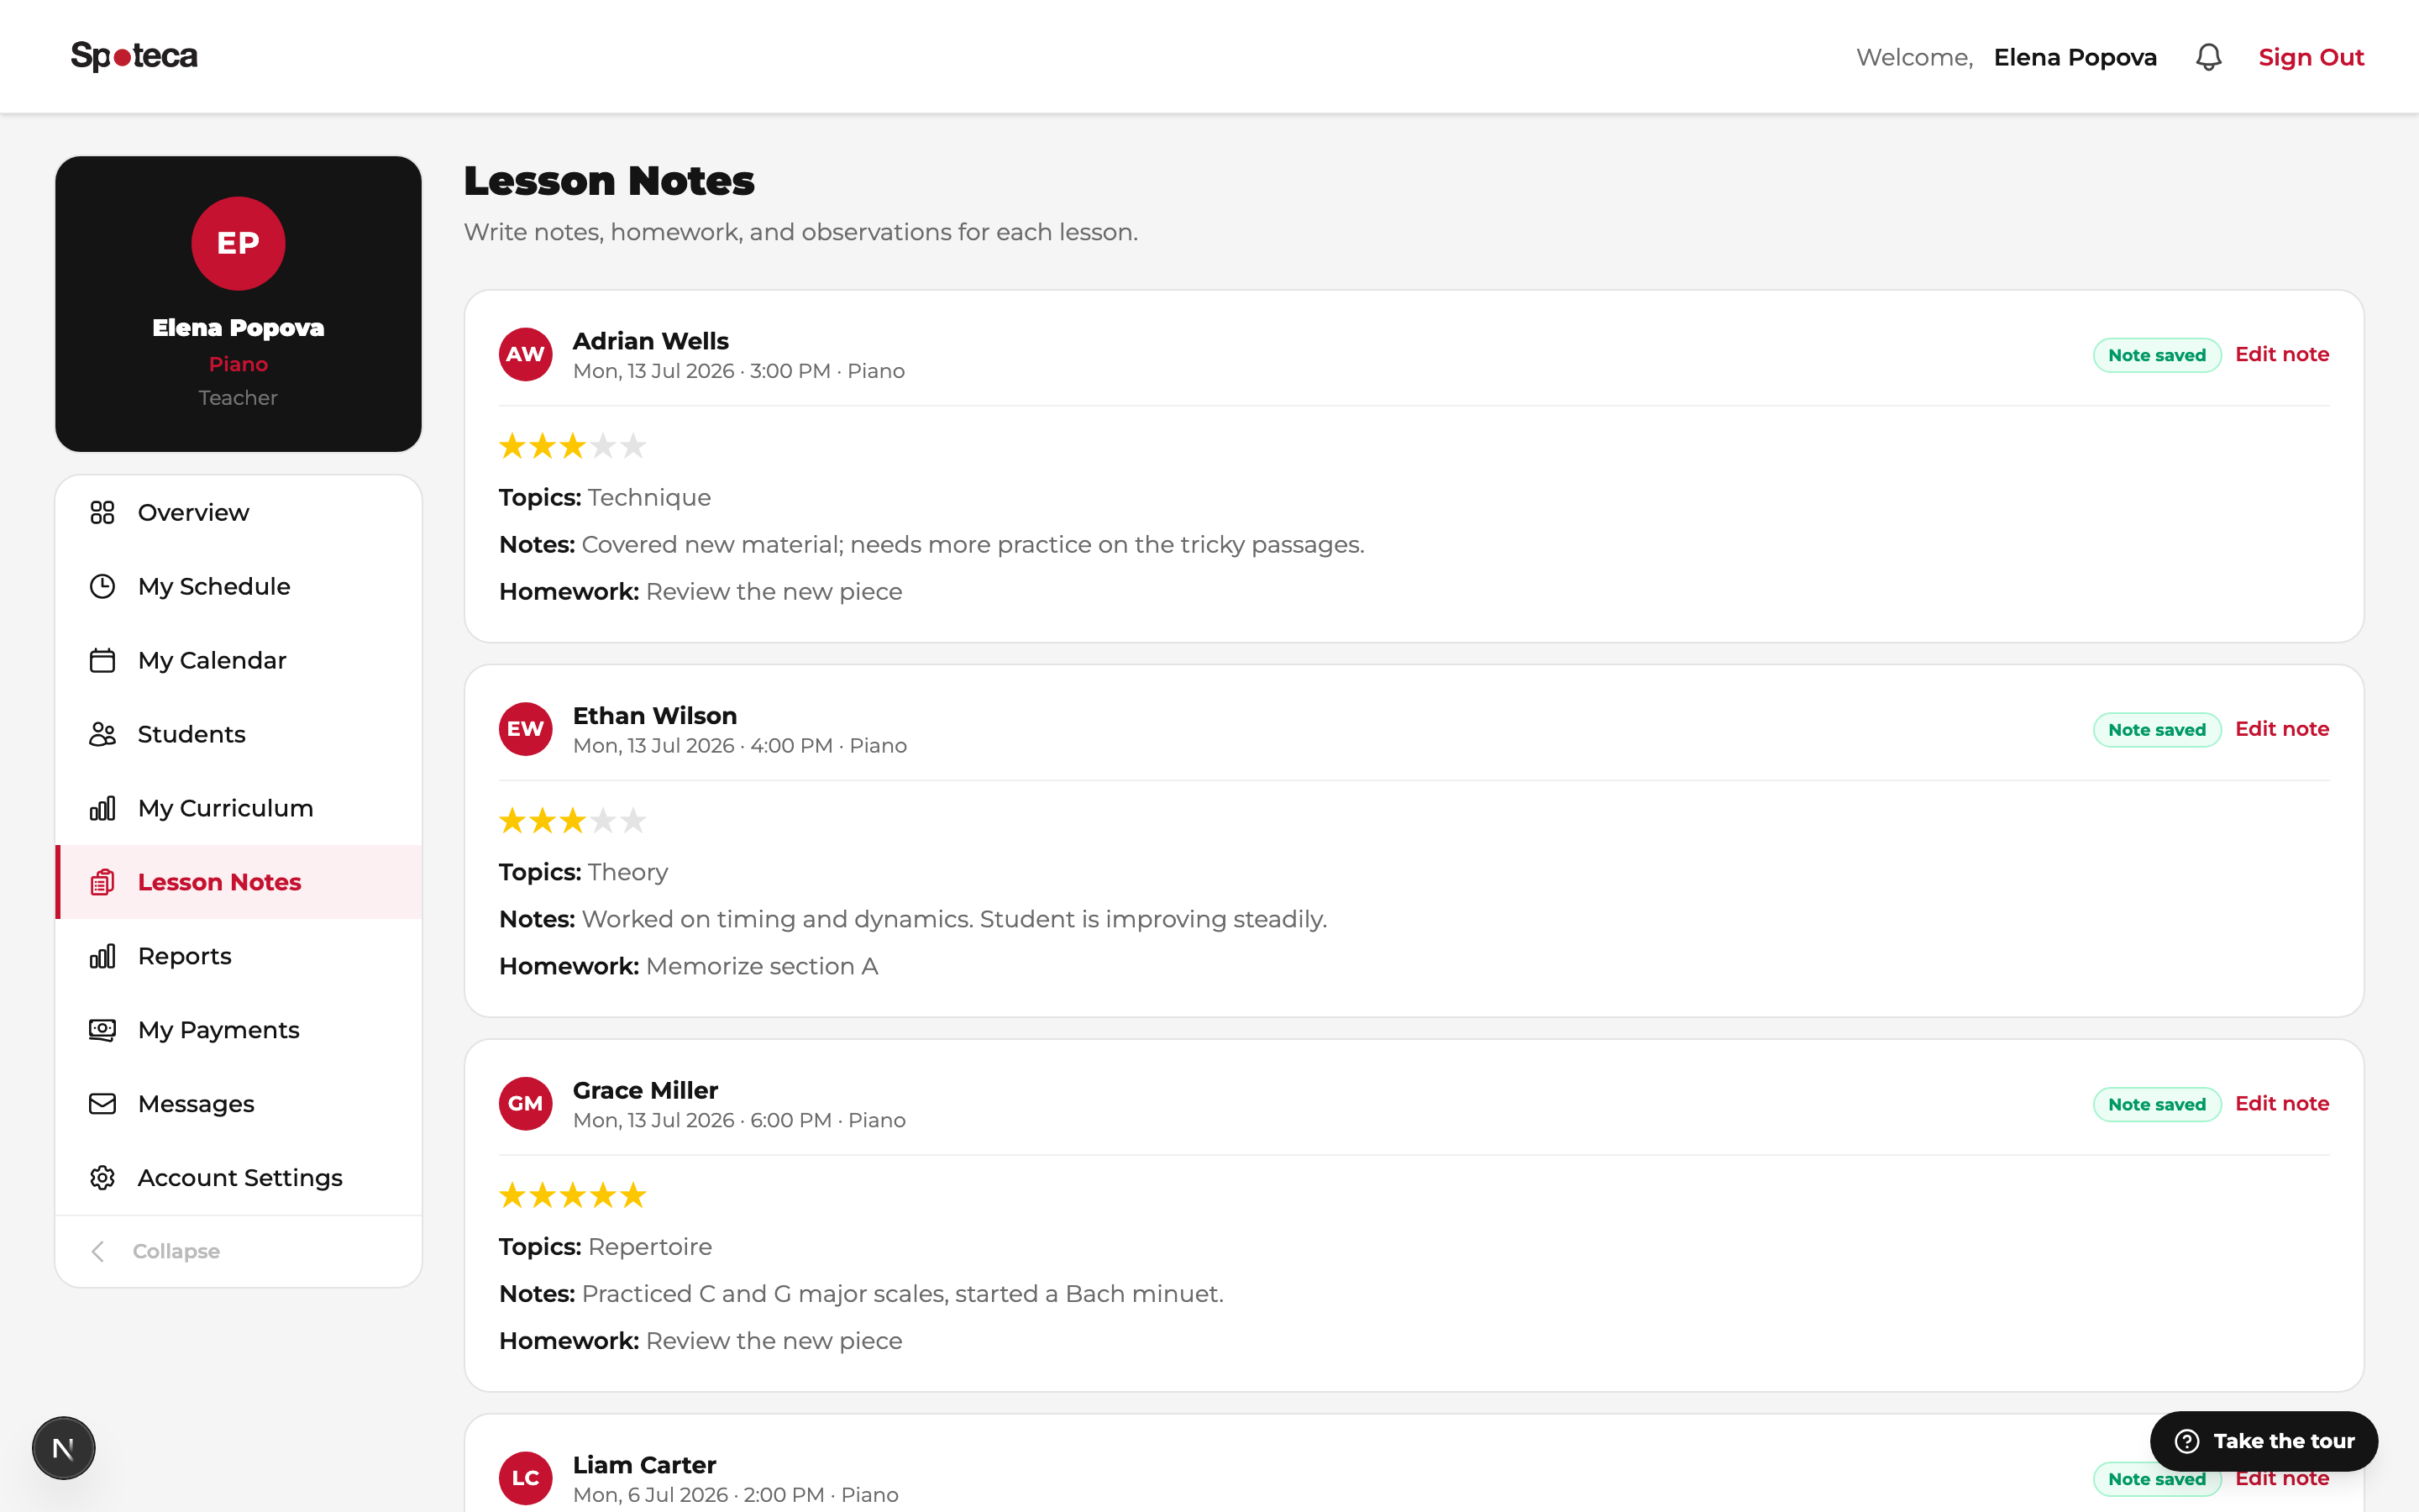
Task: Click Liam Carter's LC avatar
Action: click(x=526, y=1478)
